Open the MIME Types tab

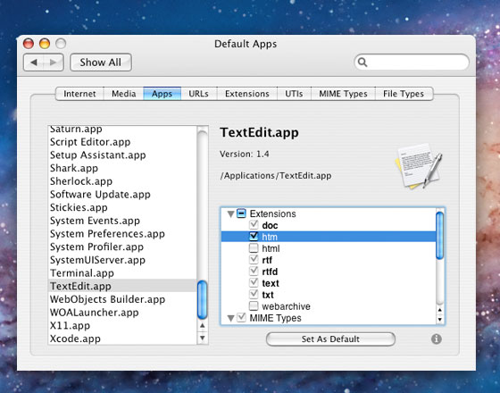343,94
